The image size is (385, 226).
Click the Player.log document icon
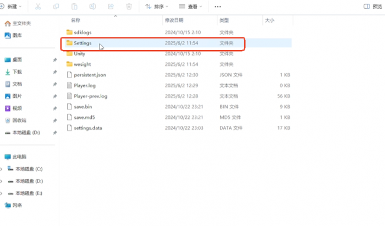click(x=69, y=85)
